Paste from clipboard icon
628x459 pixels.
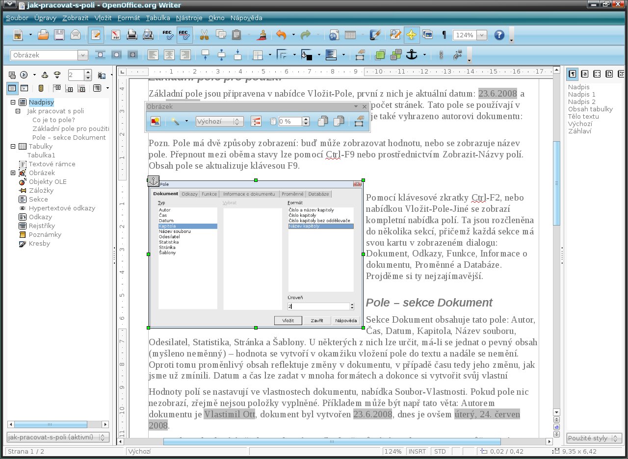(x=236, y=35)
